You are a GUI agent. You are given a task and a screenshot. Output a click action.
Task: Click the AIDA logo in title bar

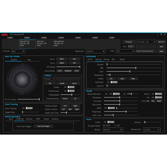4,34
